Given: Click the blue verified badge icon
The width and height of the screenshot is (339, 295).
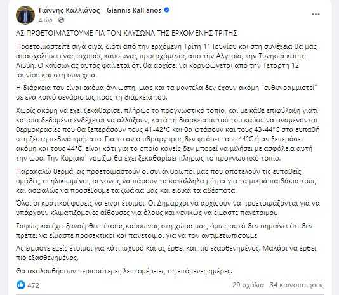Looking at the screenshot, I should click(167, 10).
